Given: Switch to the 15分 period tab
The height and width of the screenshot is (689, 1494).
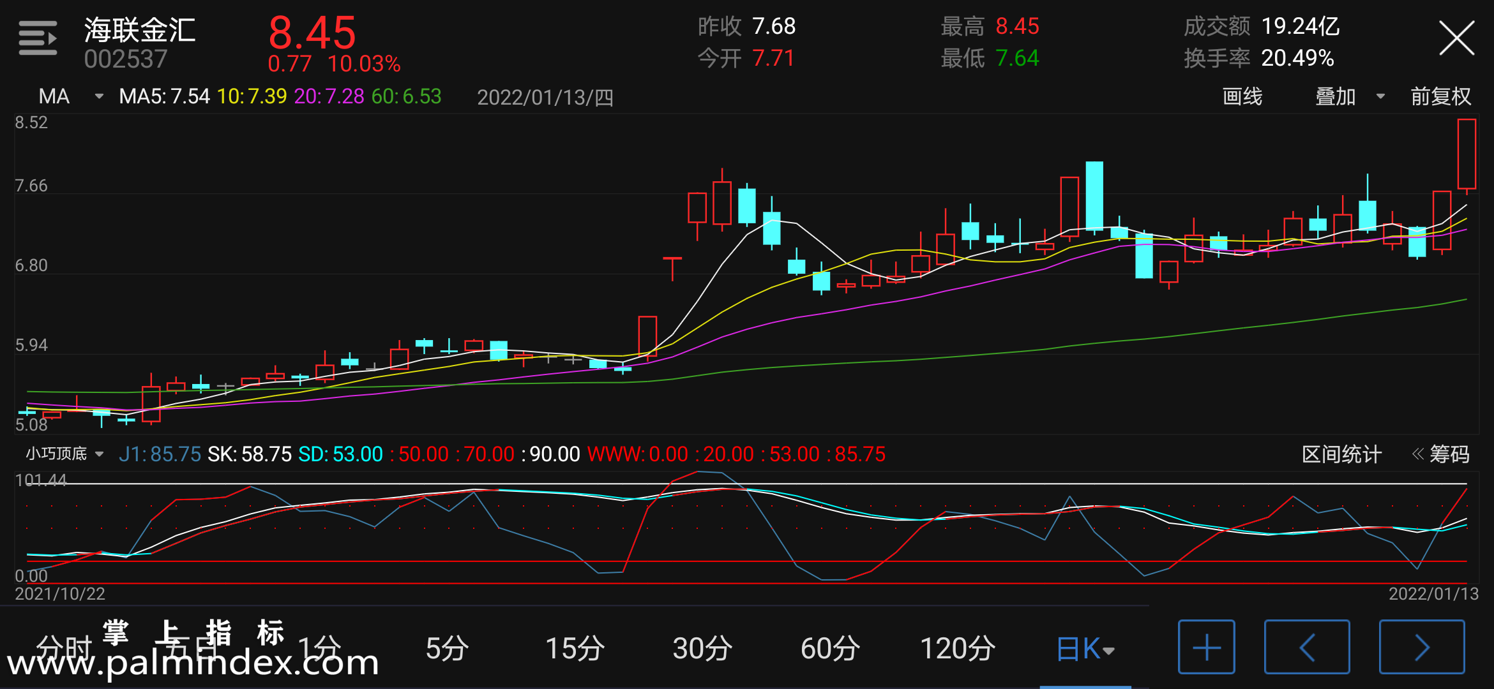Looking at the screenshot, I should click(575, 649).
